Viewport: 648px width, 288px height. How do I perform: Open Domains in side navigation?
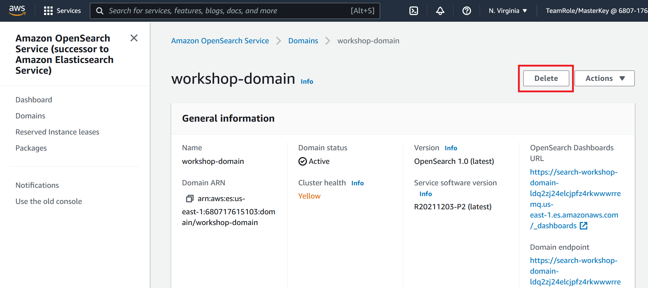click(x=30, y=116)
